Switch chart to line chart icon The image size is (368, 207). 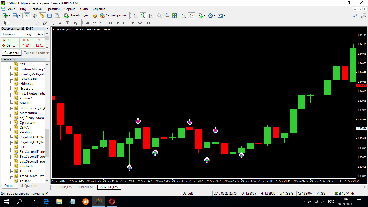coord(151,16)
